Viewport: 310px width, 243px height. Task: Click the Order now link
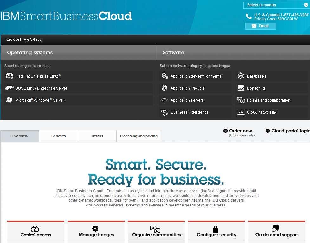[241, 131]
